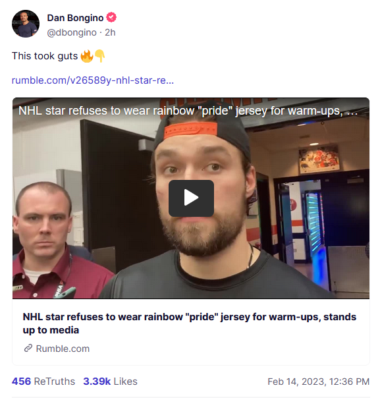The height and width of the screenshot is (398, 380).
Task: View the 456 ReTruths list
Action: click(43, 382)
